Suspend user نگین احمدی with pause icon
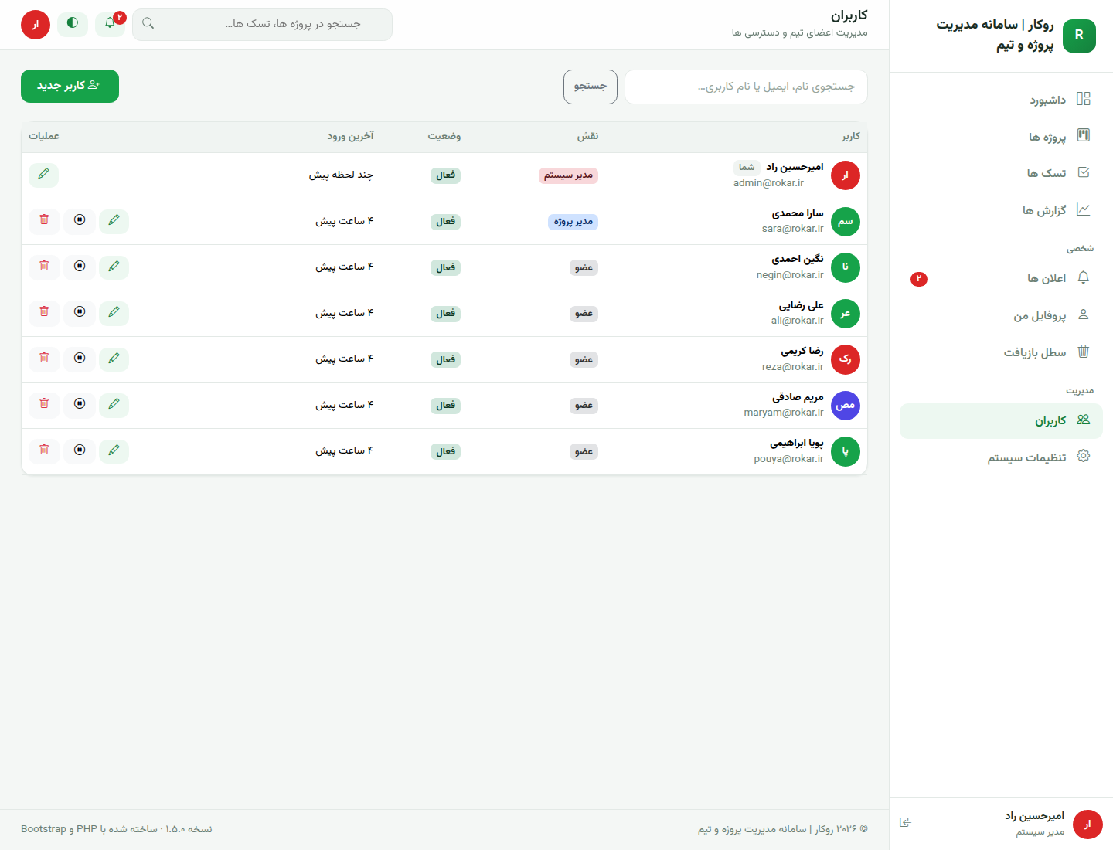Image resolution: width=1113 pixels, height=850 pixels. 80,267
